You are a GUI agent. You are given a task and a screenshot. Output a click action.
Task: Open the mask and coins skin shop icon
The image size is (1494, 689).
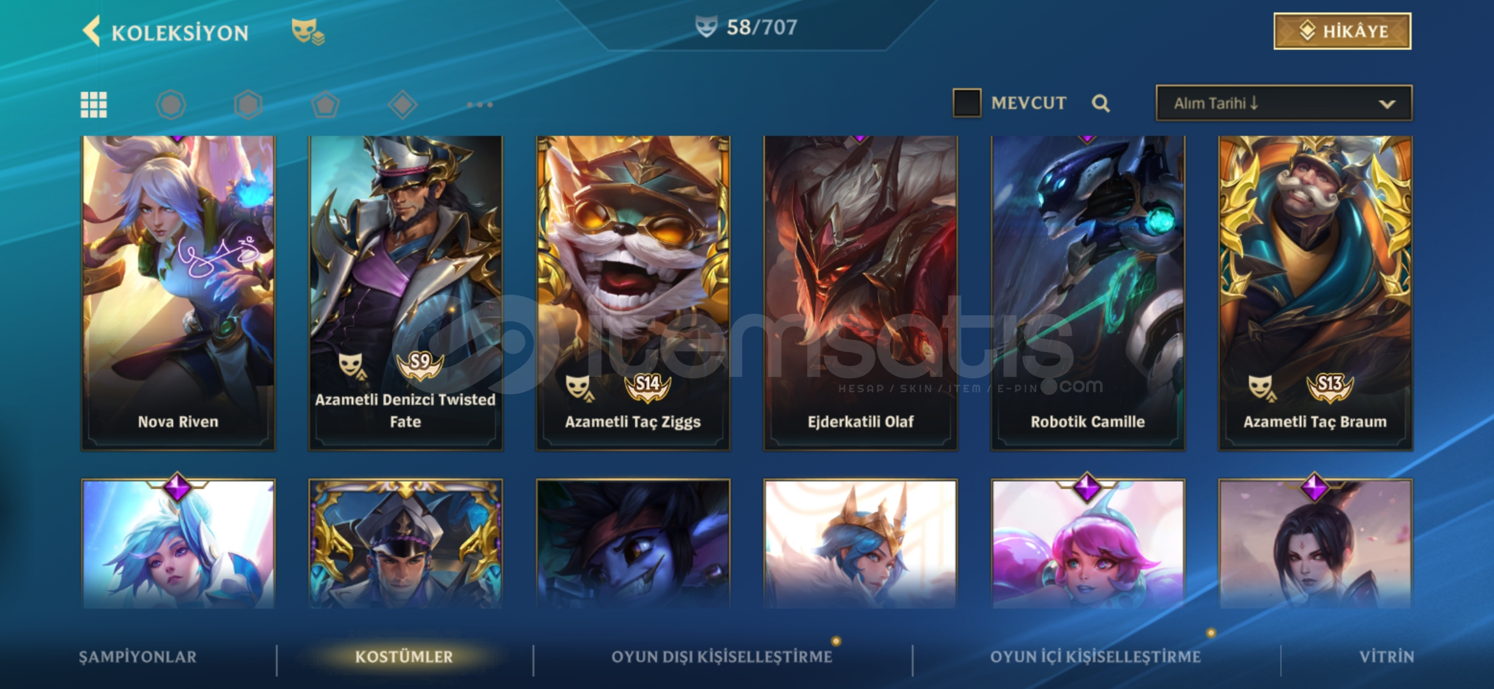pyautogui.click(x=308, y=31)
